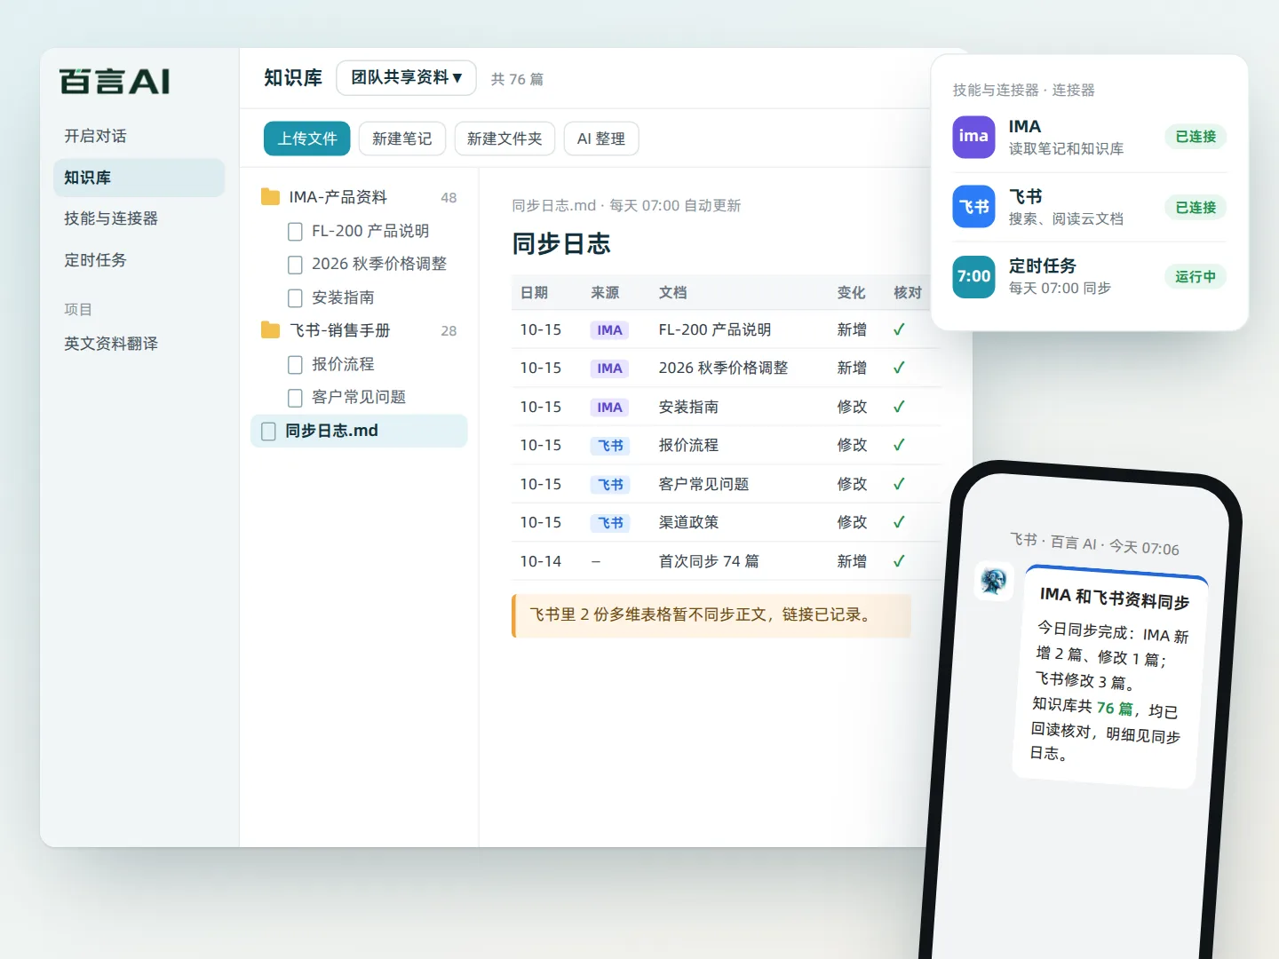Screen dimensions: 1279x959
Task: Go to 技能与连接器 in the sidebar
Action: click(x=139, y=218)
